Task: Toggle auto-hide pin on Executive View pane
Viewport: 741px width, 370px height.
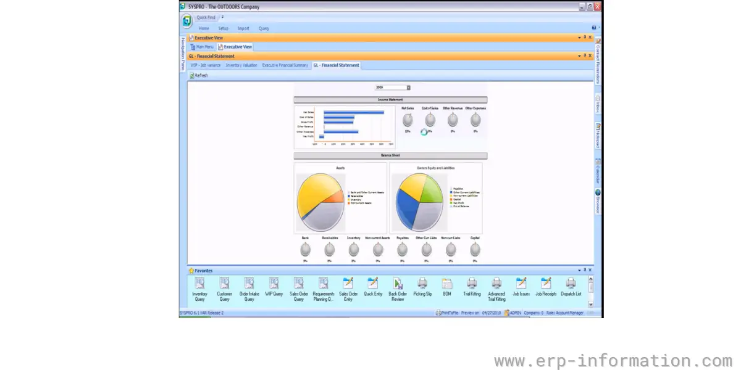Action: [584, 38]
